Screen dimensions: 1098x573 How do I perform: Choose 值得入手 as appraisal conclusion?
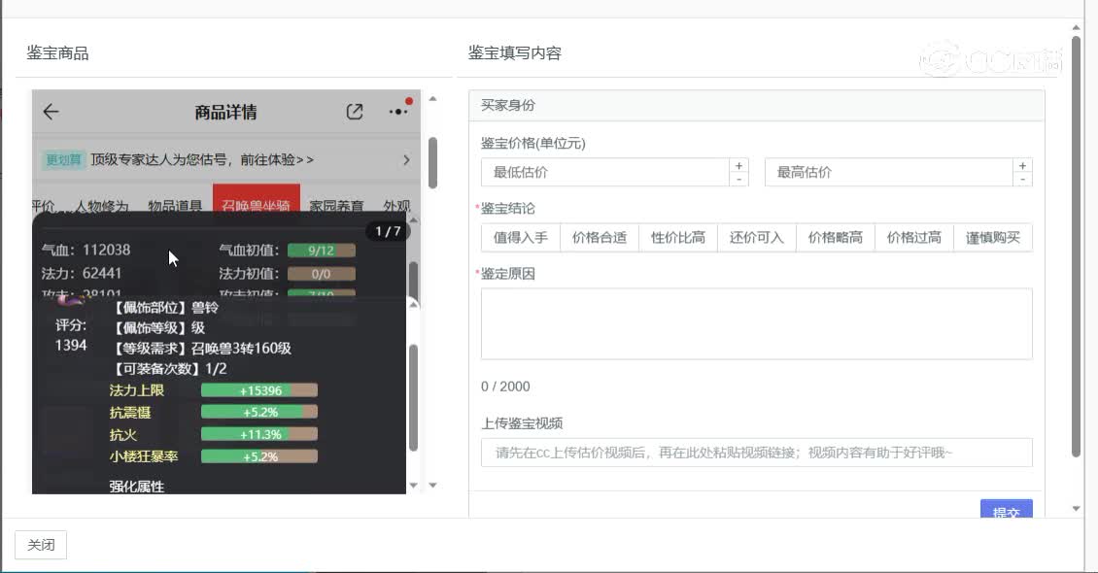tap(520, 238)
